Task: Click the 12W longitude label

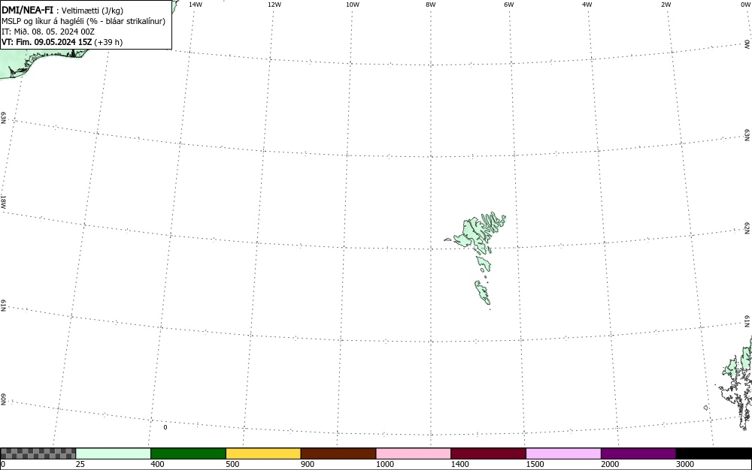Action: click(x=274, y=5)
